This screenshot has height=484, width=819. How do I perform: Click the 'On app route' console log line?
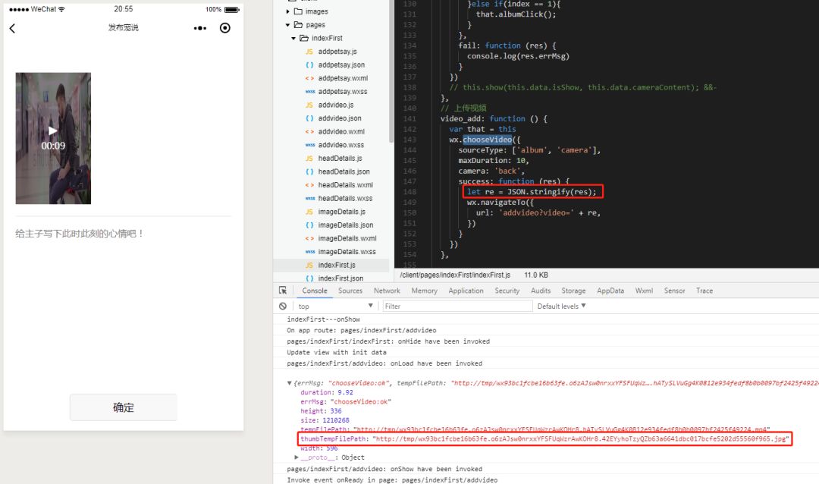362,330
